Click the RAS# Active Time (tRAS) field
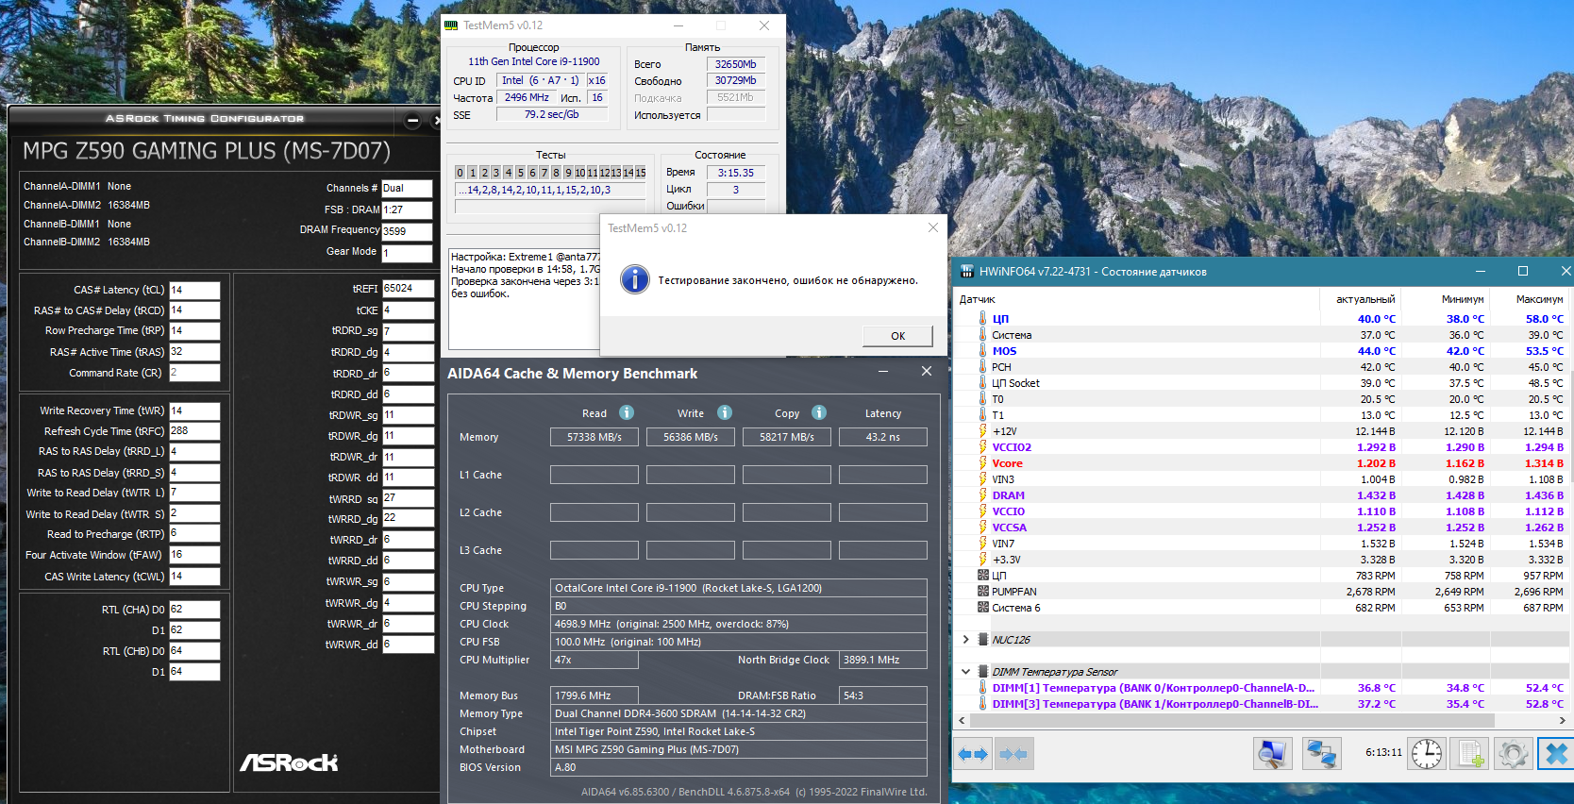Image resolution: width=1574 pixels, height=804 pixels. (194, 352)
